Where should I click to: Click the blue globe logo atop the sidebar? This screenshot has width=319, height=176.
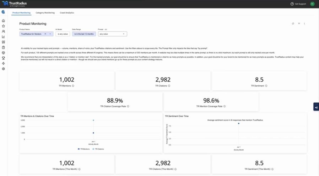point(3,12)
